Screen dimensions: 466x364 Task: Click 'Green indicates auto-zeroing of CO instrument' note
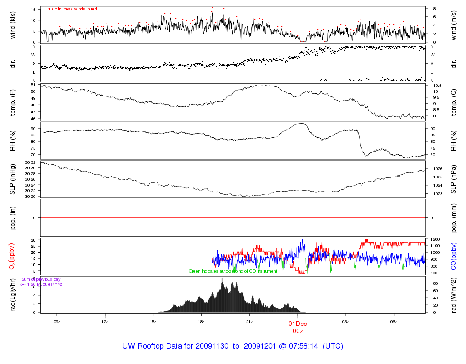click(x=233, y=271)
